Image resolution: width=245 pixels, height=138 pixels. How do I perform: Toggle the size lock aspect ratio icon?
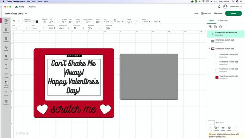[x=115, y=20]
